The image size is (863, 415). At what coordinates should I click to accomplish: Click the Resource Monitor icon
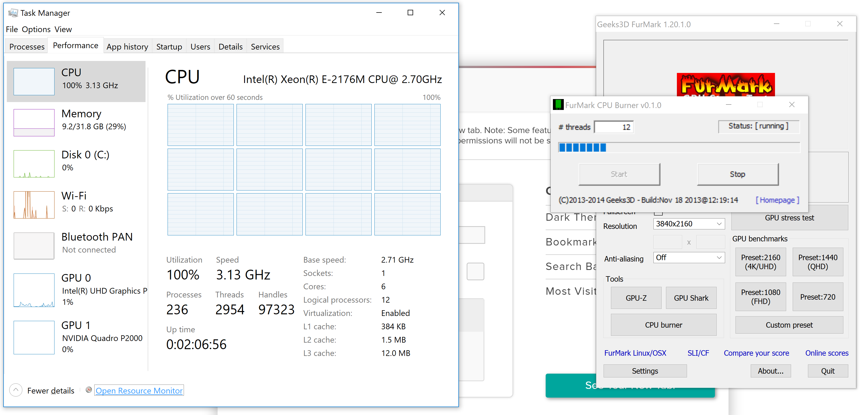[x=89, y=390]
